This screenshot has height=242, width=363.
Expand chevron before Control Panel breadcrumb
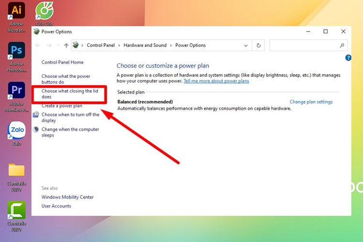[x=82, y=45]
